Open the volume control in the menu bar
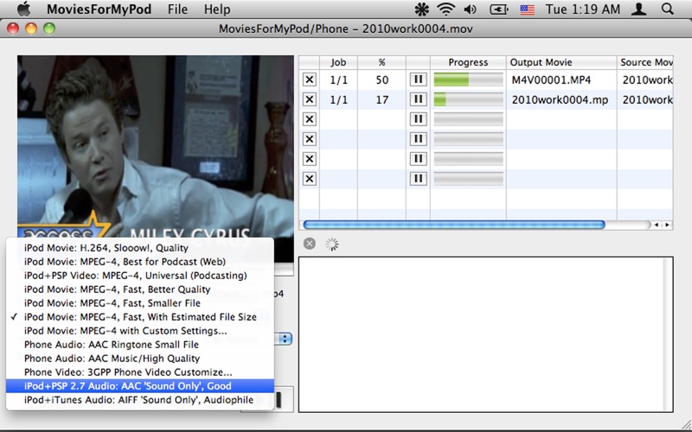The width and height of the screenshot is (692, 432). [470, 10]
